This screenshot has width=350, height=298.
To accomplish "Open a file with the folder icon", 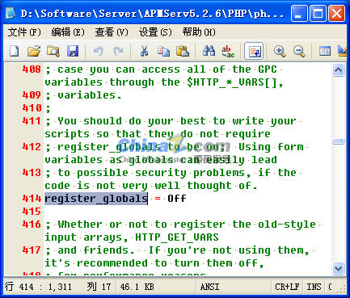I will point(34,51).
